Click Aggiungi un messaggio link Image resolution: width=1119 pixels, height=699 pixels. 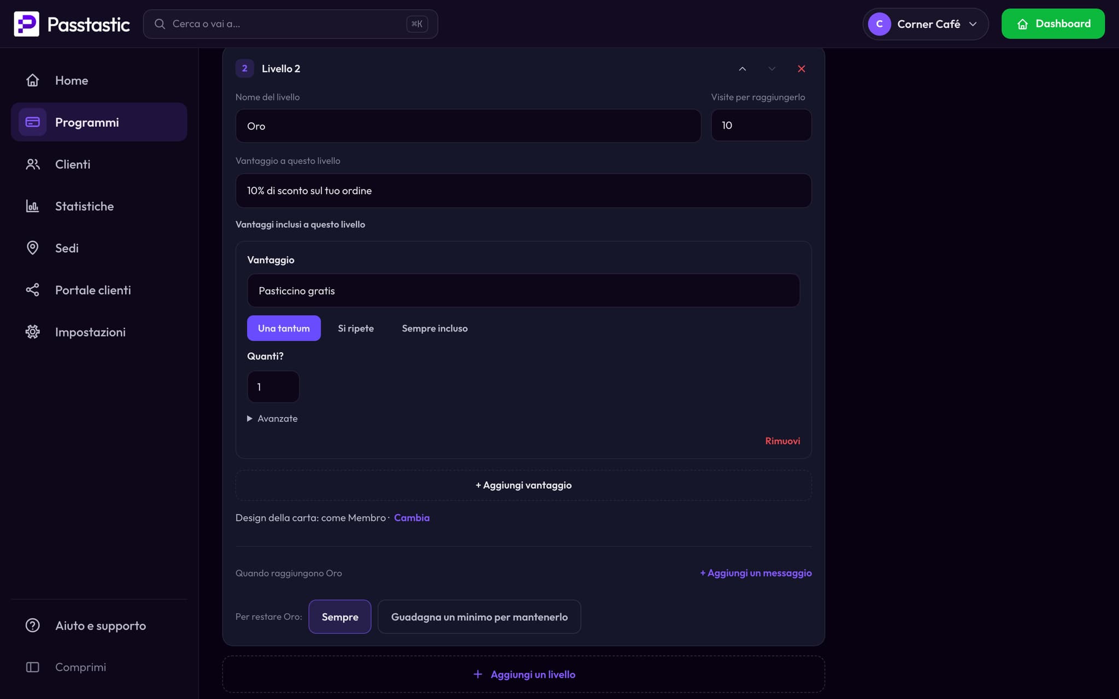(x=756, y=573)
